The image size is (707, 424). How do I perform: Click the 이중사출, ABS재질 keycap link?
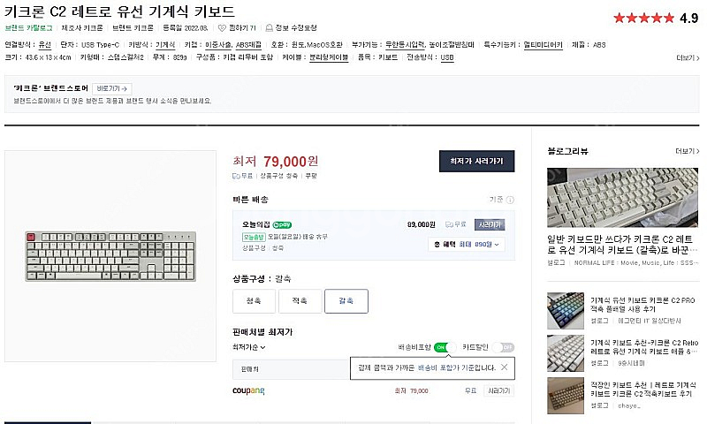(x=233, y=44)
